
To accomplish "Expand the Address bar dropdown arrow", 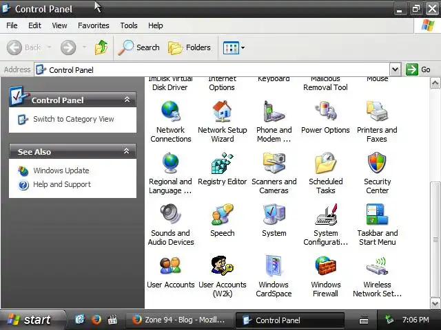I will [x=395, y=69].
